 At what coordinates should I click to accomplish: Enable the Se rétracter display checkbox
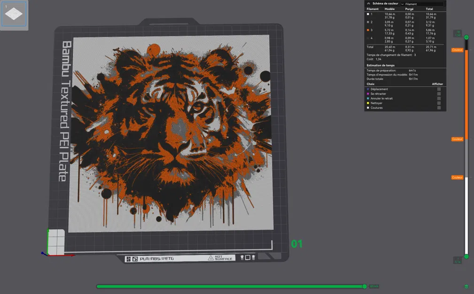(x=439, y=94)
